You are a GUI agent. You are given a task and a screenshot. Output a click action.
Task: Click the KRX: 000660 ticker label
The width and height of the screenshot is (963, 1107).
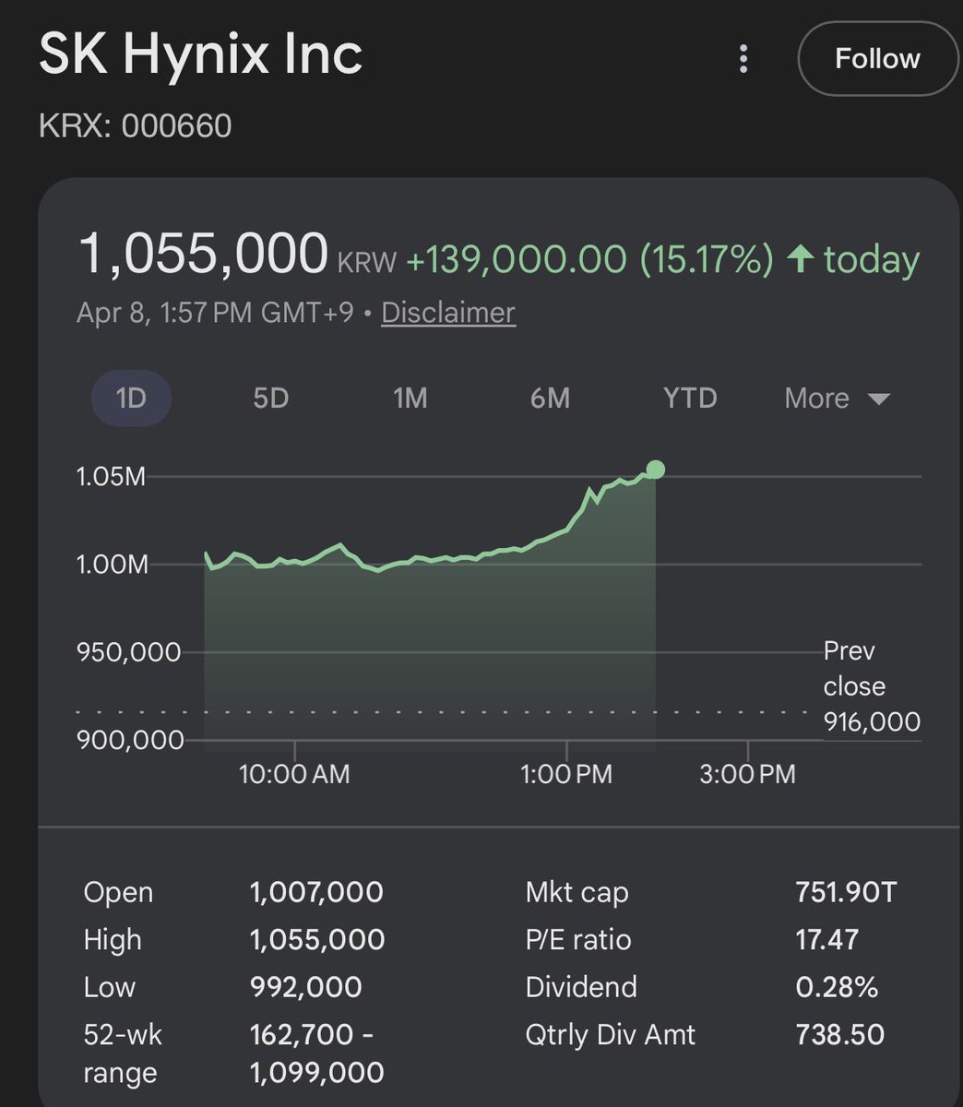(x=135, y=125)
